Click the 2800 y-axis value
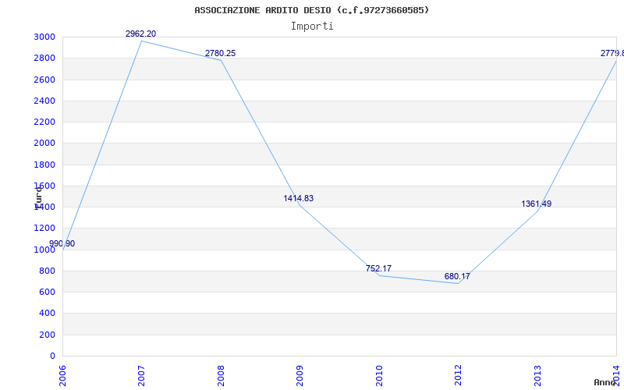Screen dimensions: 624x390 coord(44,58)
